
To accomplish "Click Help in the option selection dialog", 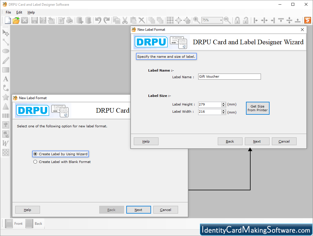I will (28, 210).
